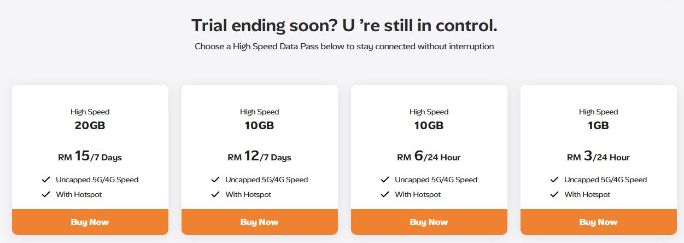Click the Uncapped Speed checkmark on the 1GB card
Image resolution: width=684 pixels, height=243 pixels.
click(x=554, y=180)
